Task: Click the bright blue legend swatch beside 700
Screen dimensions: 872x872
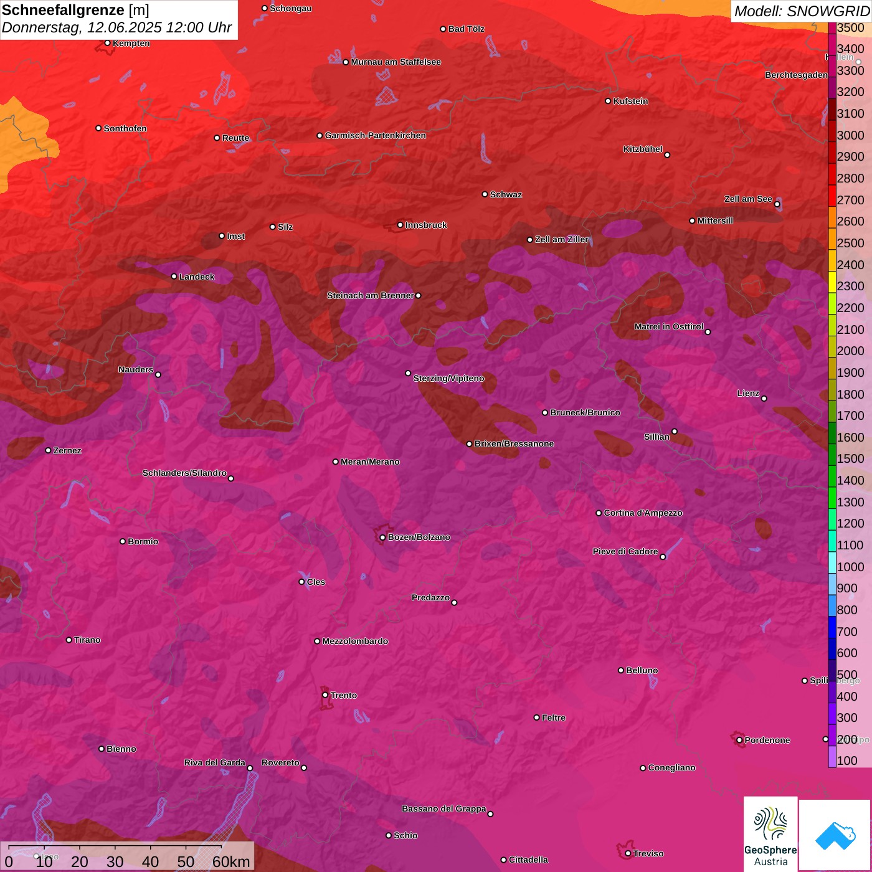Action: (x=832, y=627)
